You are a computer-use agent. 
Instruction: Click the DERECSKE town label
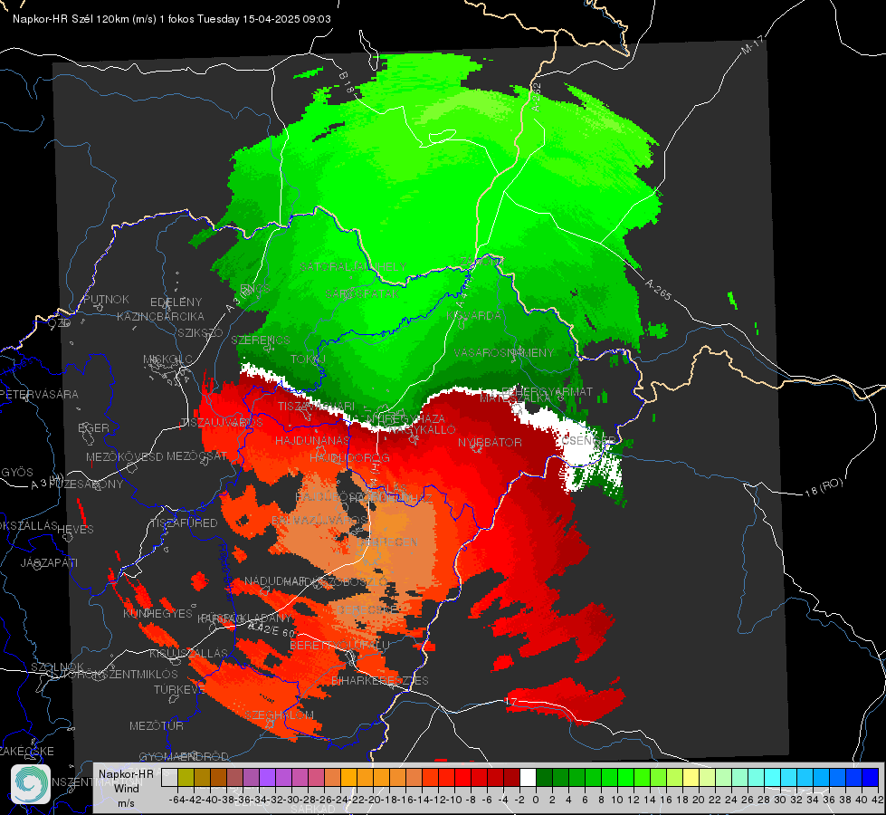click(x=367, y=609)
